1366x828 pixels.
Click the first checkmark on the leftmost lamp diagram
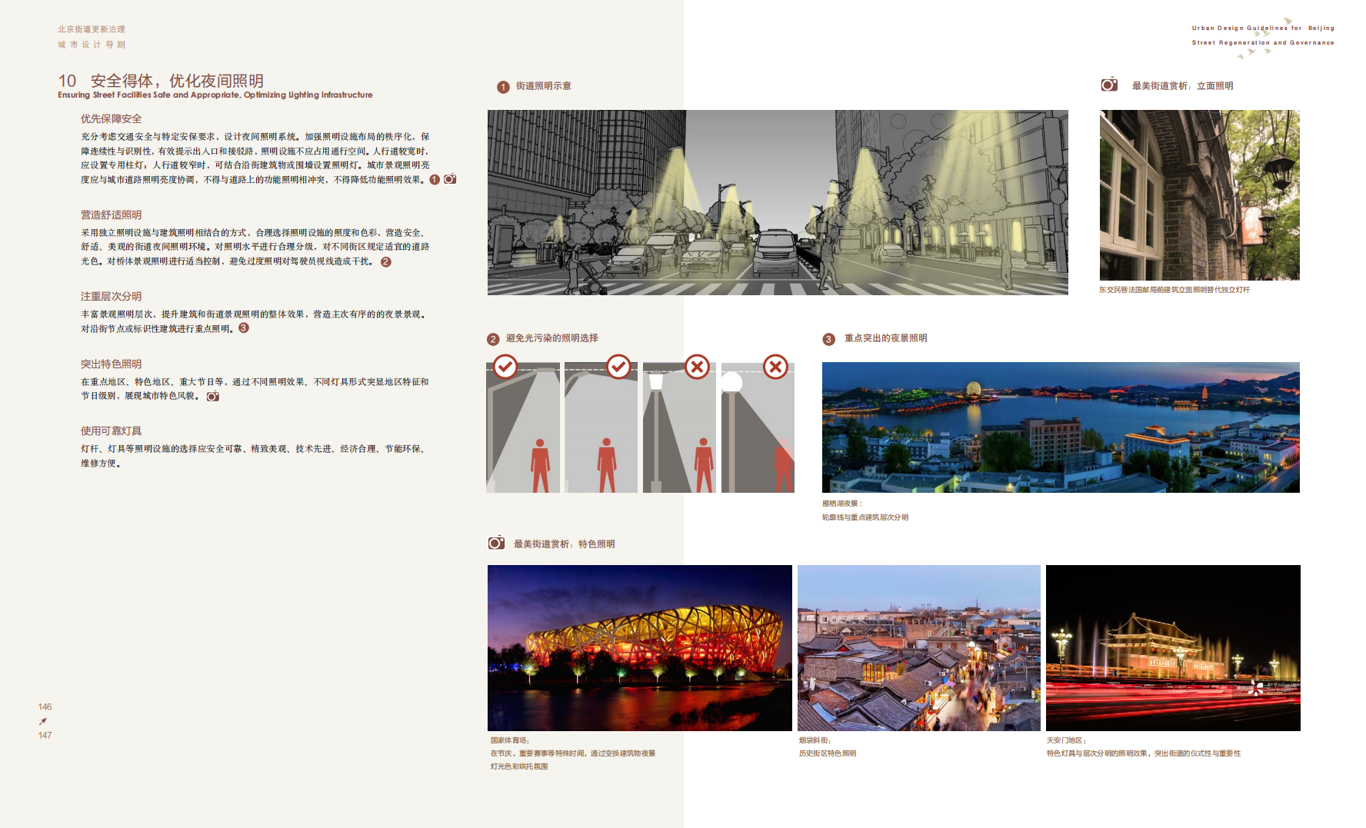pos(505,367)
